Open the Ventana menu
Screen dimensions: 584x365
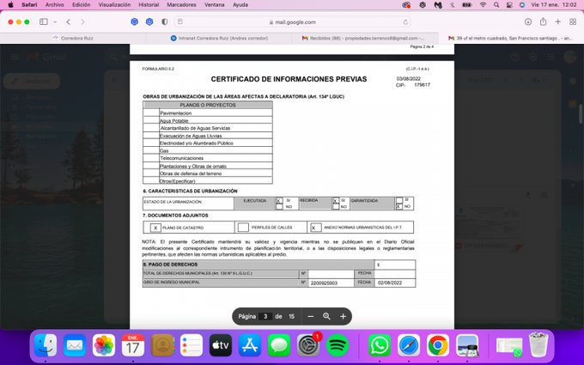coord(214,5)
